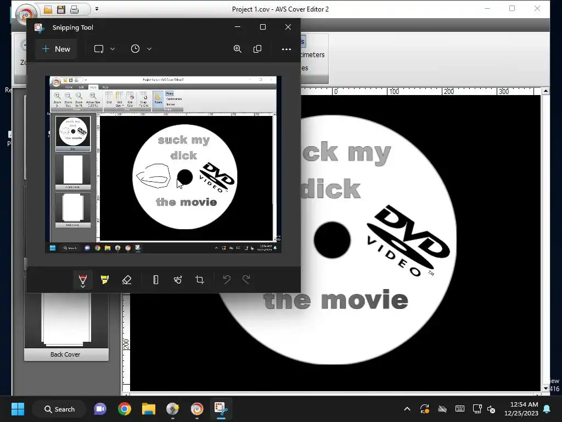Select the eraser tool
Image resolution: width=562 pixels, height=422 pixels.
coord(127,280)
